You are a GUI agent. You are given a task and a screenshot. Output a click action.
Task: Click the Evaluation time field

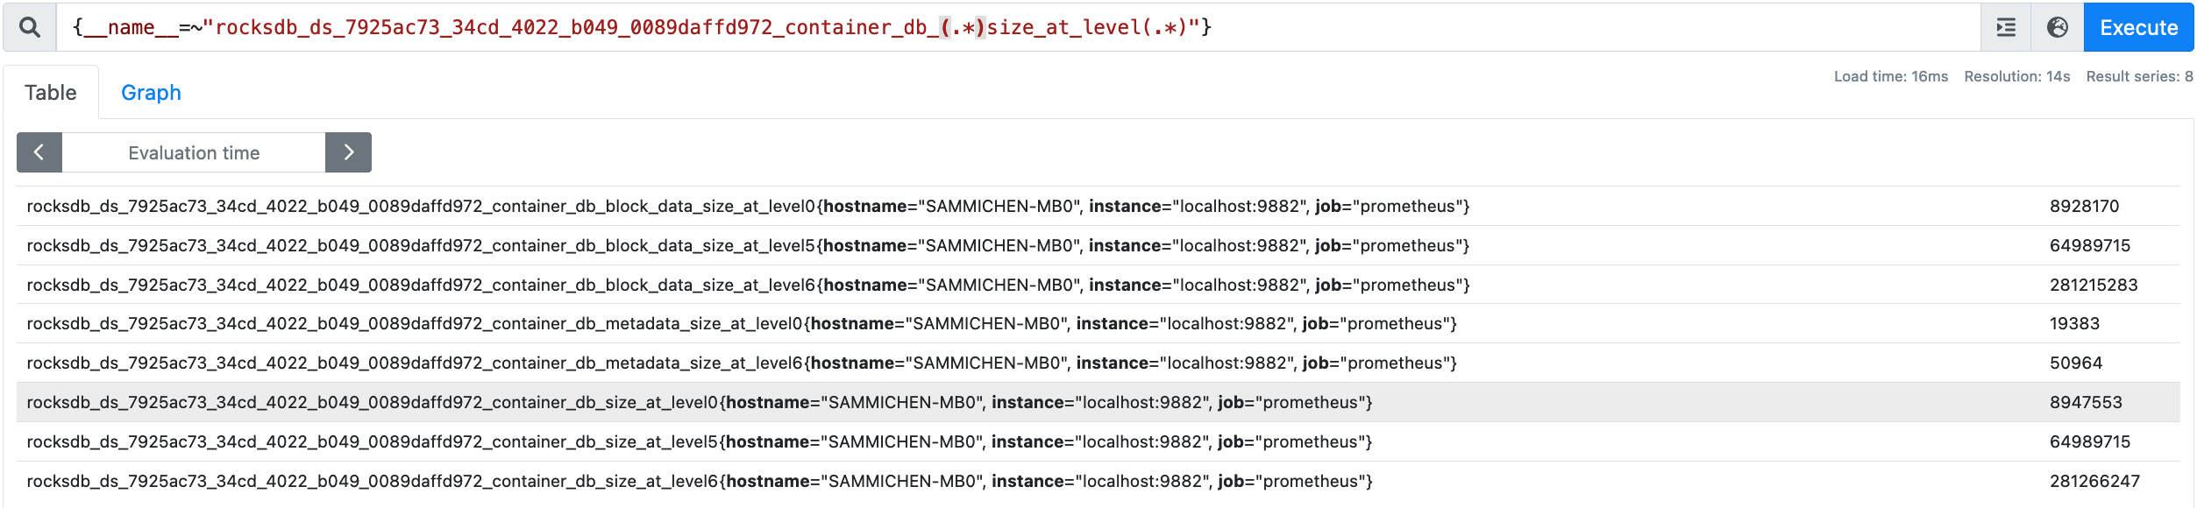click(x=194, y=152)
